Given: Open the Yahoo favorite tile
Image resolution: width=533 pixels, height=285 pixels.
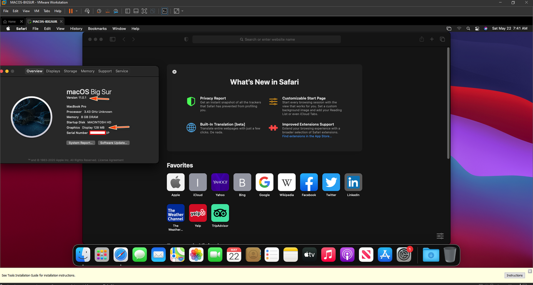Looking at the screenshot, I should pos(220,182).
